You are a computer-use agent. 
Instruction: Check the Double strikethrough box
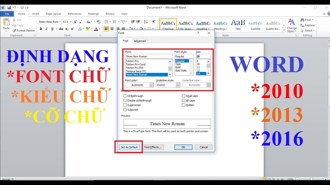click(125, 100)
